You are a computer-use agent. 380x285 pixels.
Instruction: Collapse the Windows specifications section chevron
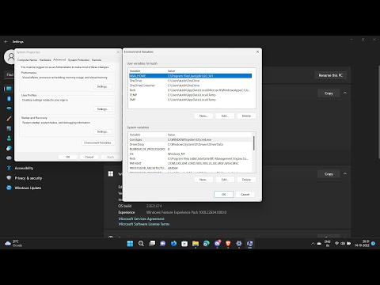pos(345,173)
